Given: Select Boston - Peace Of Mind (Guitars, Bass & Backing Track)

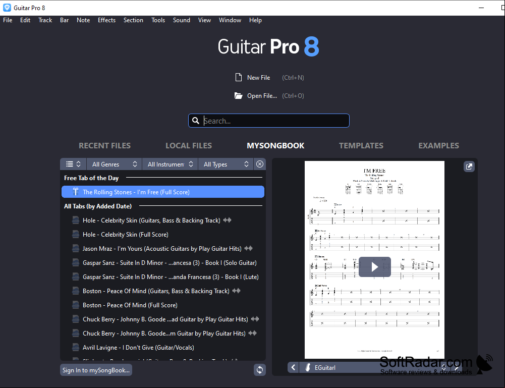Looking at the screenshot, I should 162,291.
